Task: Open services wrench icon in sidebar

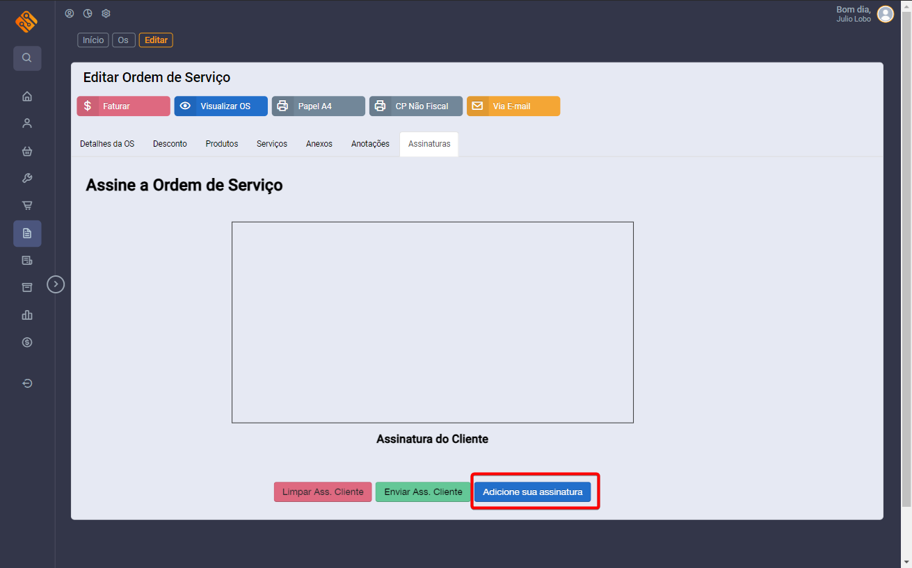Action: [27, 178]
